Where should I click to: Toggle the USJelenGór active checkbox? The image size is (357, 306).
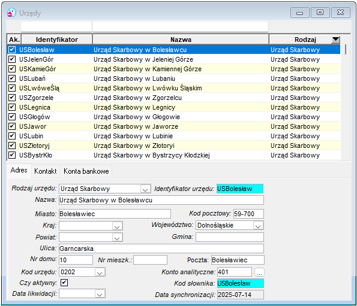coord(12,59)
